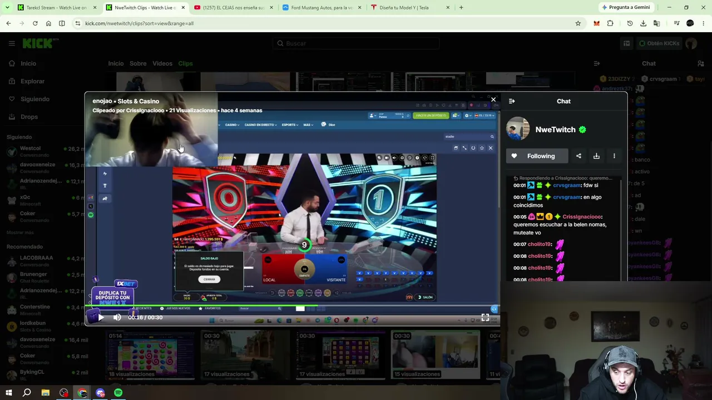Open the Chrome profile avatar

690,23
